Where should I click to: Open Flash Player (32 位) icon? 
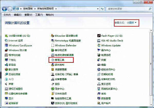[99, 36]
